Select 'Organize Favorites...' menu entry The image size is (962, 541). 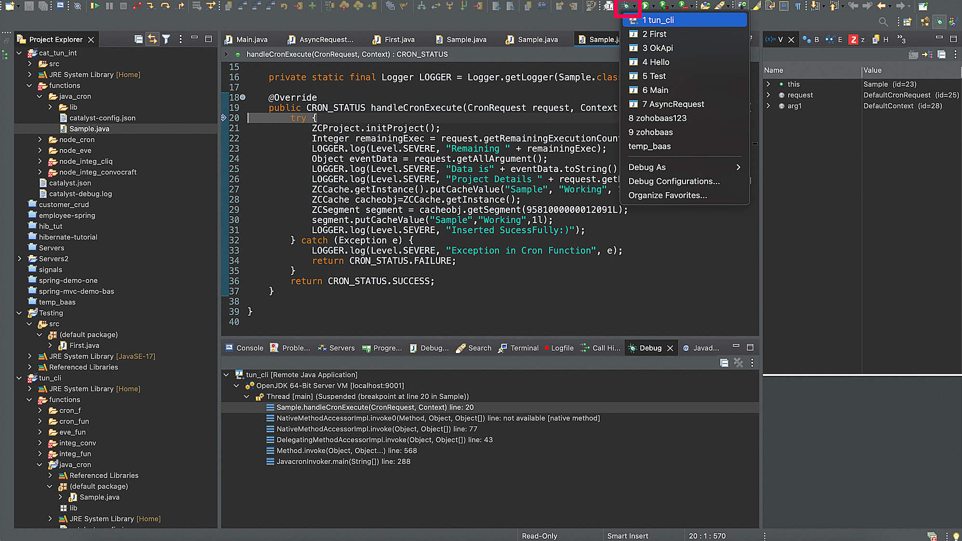(x=667, y=195)
